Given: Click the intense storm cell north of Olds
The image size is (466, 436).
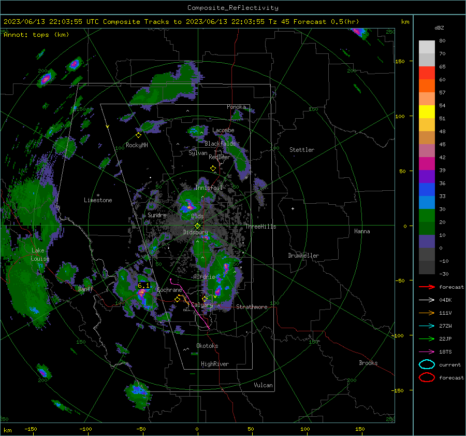Looking at the screenshot, I should (x=190, y=205).
